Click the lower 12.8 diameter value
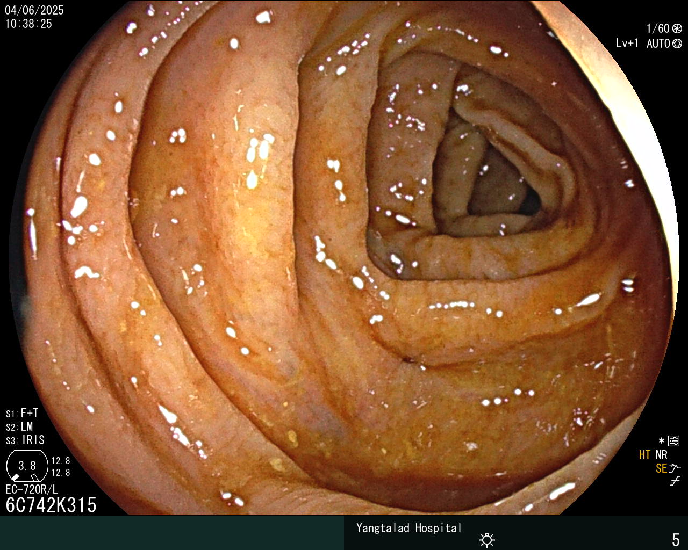688x550 pixels. 61,473
